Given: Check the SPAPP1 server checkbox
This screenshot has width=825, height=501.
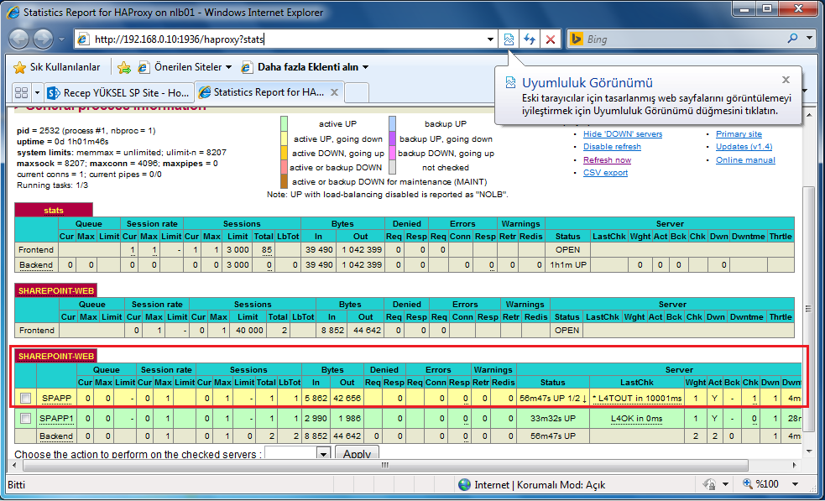Looking at the screenshot, I should coord(25,419).
